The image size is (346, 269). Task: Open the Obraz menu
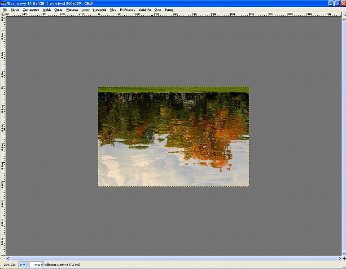coord(58,9)
